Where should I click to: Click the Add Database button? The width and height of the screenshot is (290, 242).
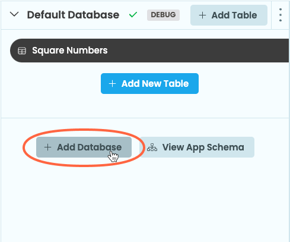coord(84,147)
